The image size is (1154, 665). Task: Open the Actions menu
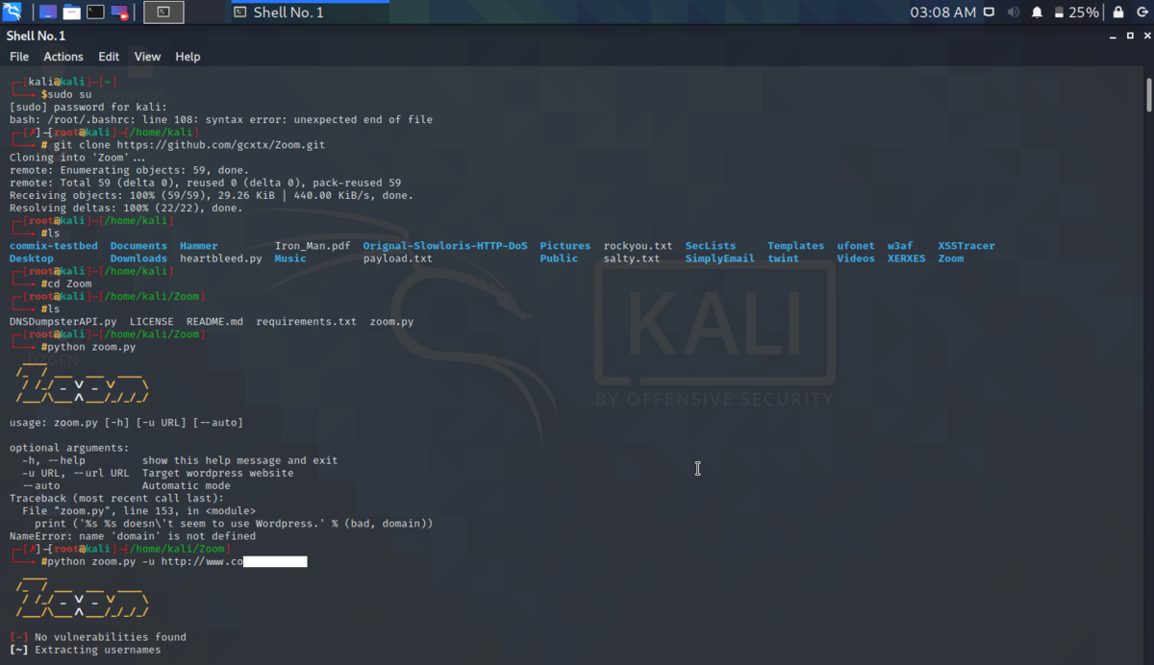[63, 57]
